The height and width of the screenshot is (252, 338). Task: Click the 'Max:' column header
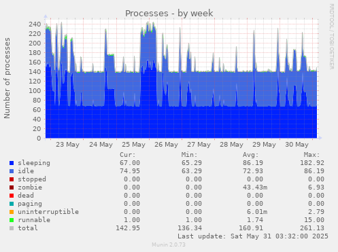(x=312, y=155)
